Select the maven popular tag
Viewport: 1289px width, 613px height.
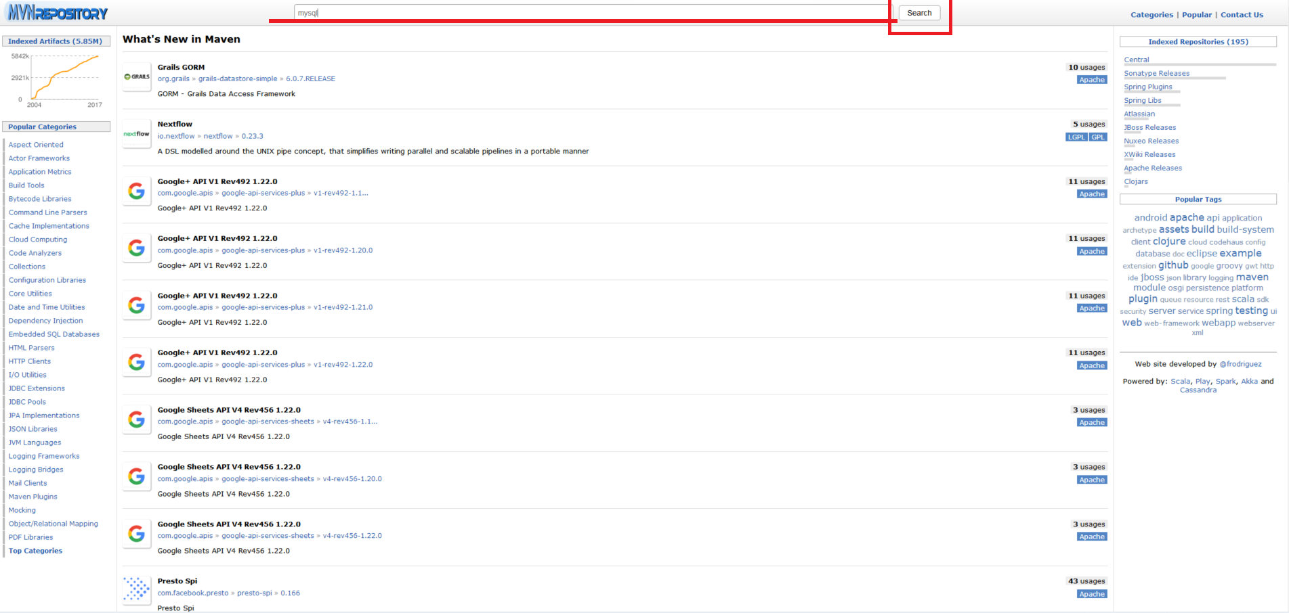pyautogui.click(x=1252, y=277)
